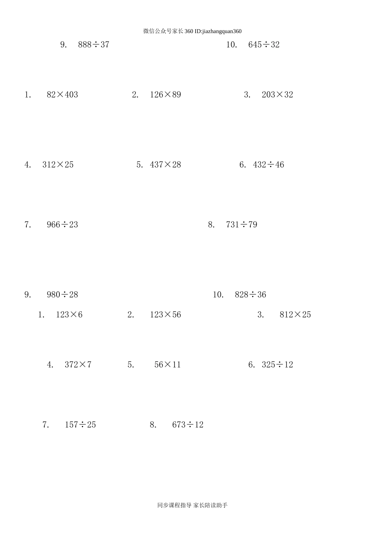Select the division problem 432÷46
The image size is (381, 540).
268,165
